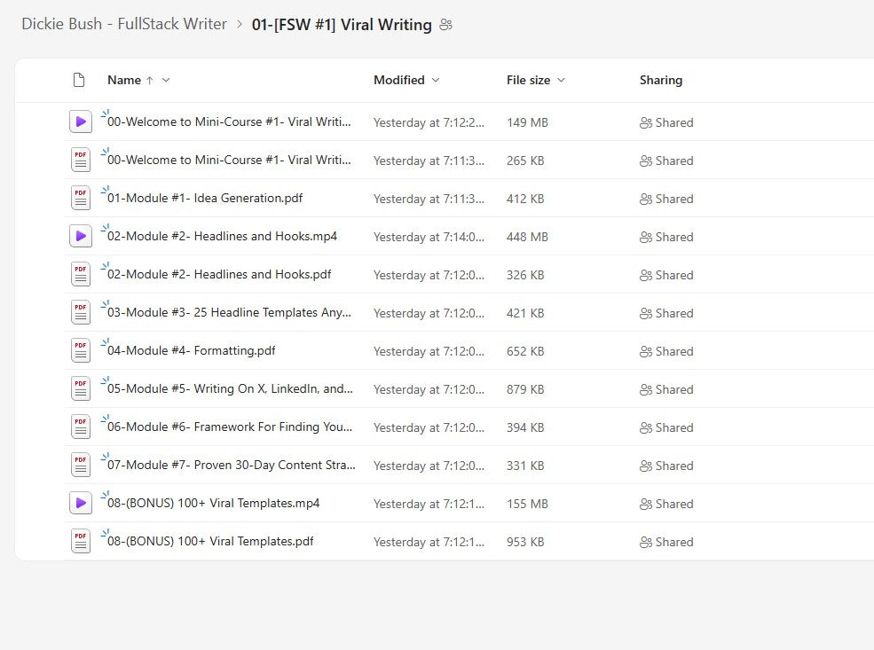Image resolution: width=874 pixels, height=650 pixels.
Task: Click the sharing people icon in 448 MB row
Action: (x=645, y=238)
